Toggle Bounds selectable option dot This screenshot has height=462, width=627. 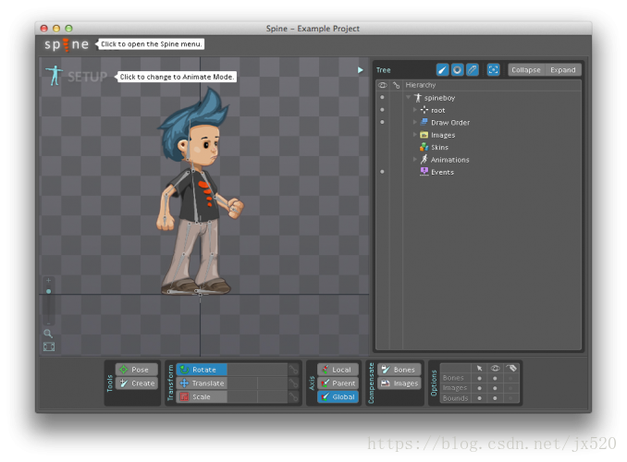click(x=479, y=398)
